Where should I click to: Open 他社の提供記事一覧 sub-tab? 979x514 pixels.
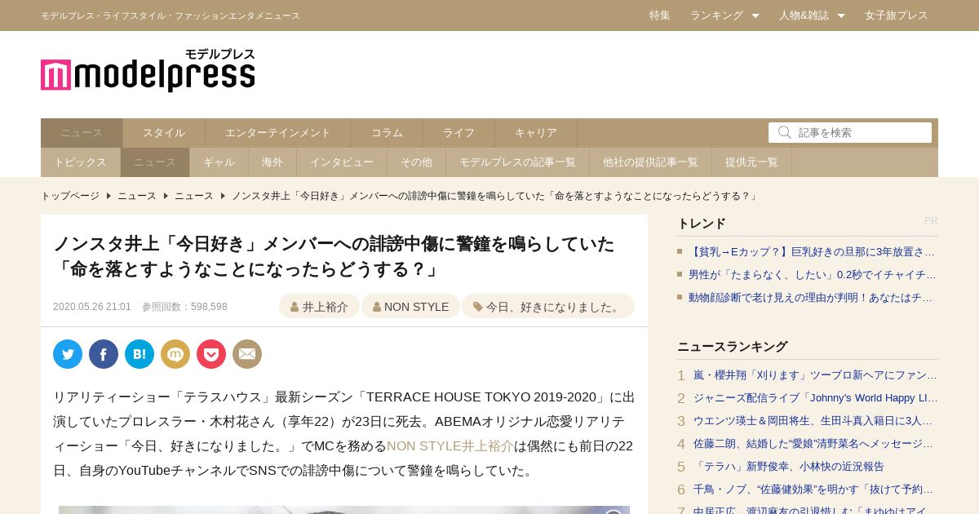(651, 162)
